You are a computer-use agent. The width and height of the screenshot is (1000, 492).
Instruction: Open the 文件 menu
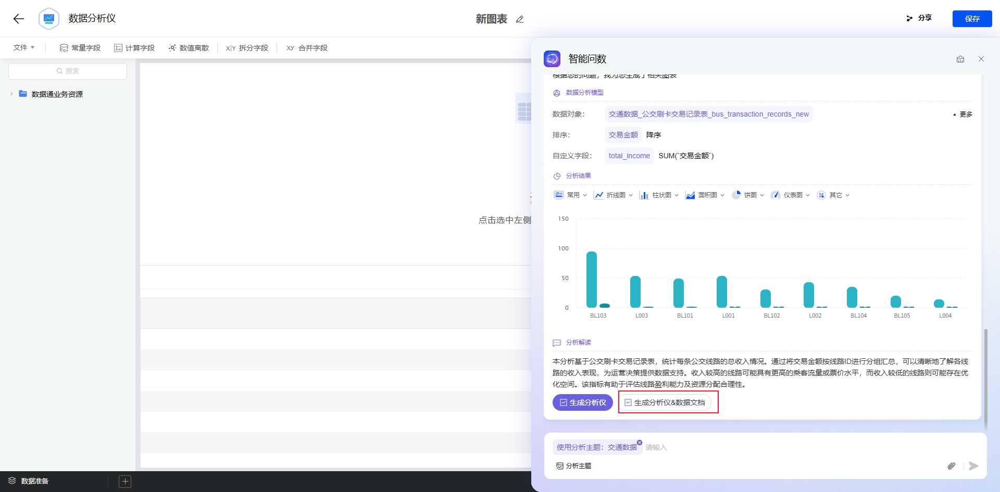24,47
